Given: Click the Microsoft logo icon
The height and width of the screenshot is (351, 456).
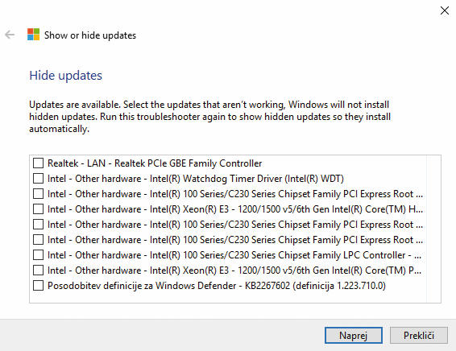Looking at the screenshot, I should (34, 35).
